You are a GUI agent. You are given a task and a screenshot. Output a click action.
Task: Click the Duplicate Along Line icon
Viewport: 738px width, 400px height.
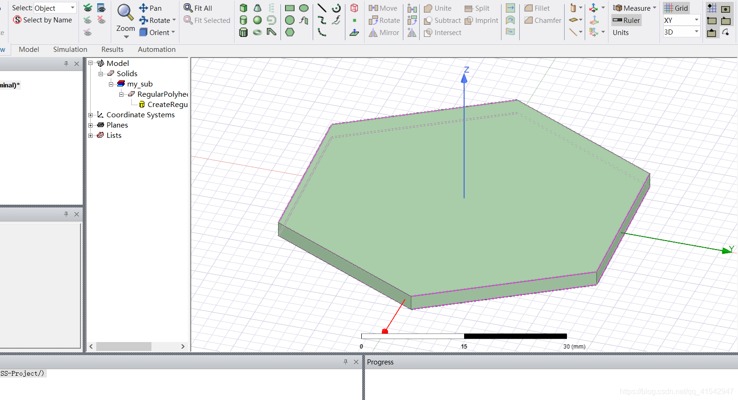[x=412, y=8]
